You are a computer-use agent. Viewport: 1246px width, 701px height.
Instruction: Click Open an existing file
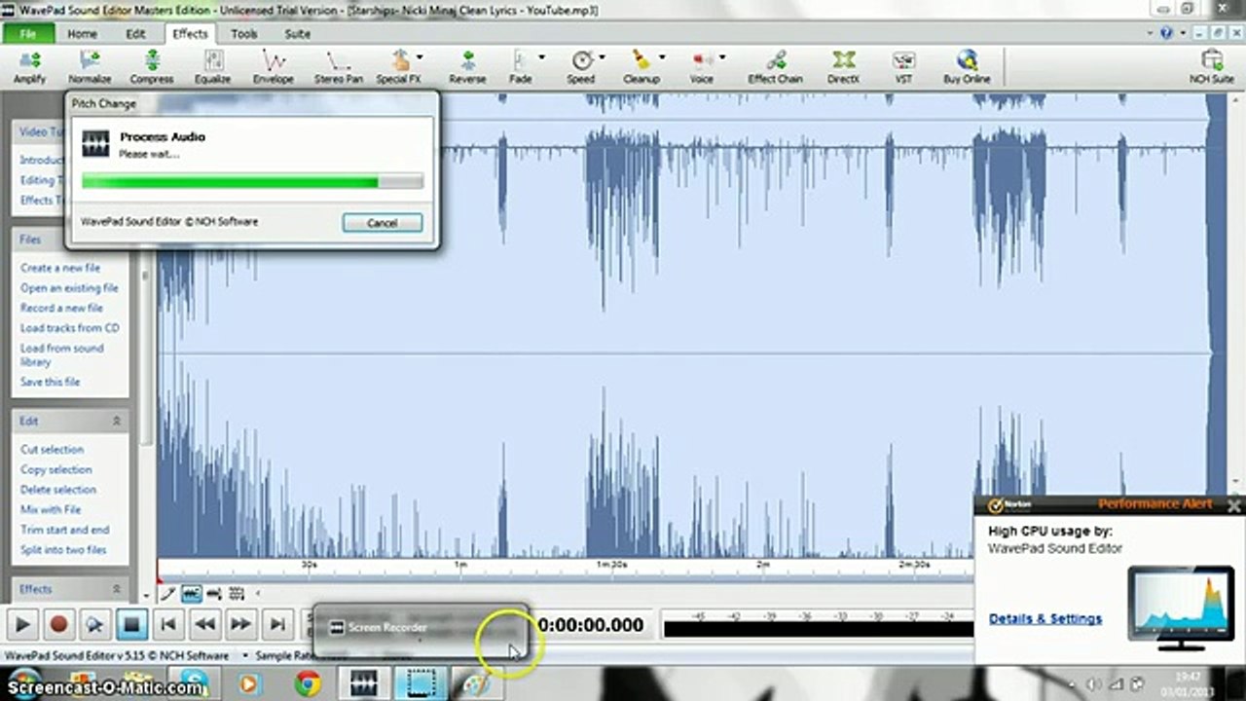[69, 288]
